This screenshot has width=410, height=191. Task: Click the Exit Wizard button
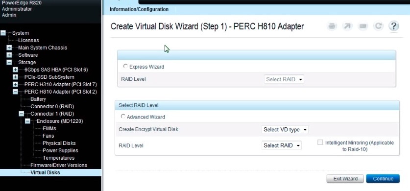point(345,179)
